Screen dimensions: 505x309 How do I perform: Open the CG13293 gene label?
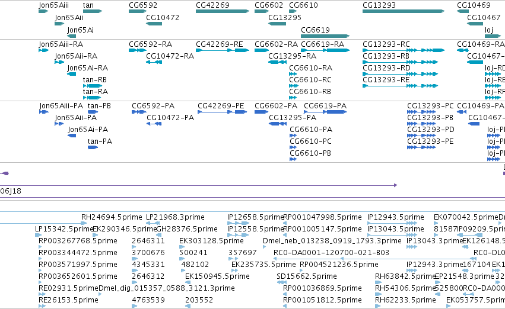[379, 5]
